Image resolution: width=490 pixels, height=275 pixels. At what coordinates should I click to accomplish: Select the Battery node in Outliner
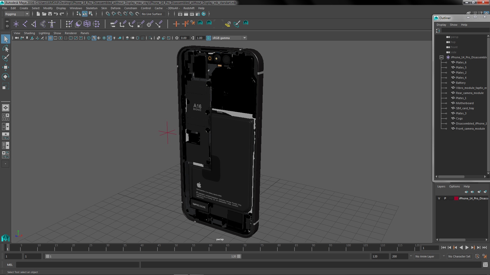pyautogui.click(x=461, y=83)
